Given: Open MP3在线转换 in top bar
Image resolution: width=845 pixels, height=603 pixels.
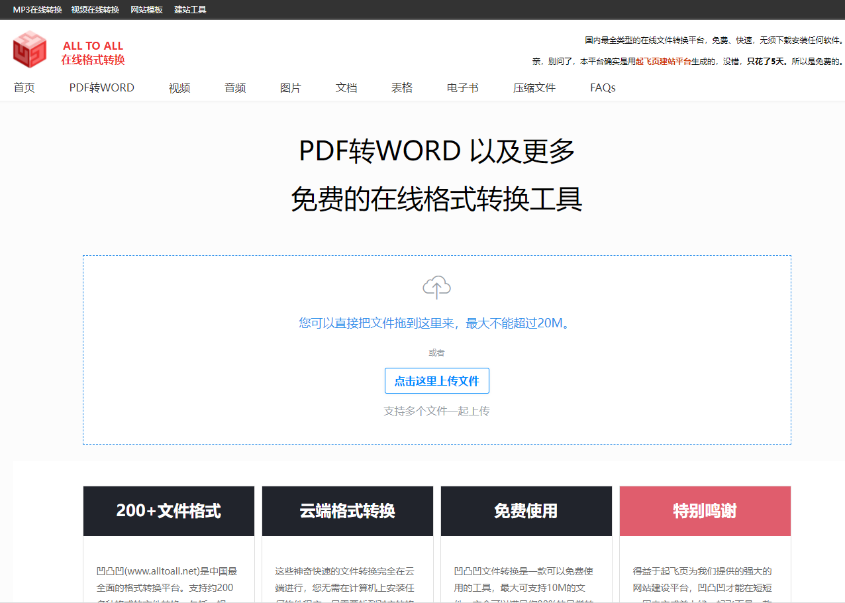Looking at the screenshot, I should click(37, 10).
